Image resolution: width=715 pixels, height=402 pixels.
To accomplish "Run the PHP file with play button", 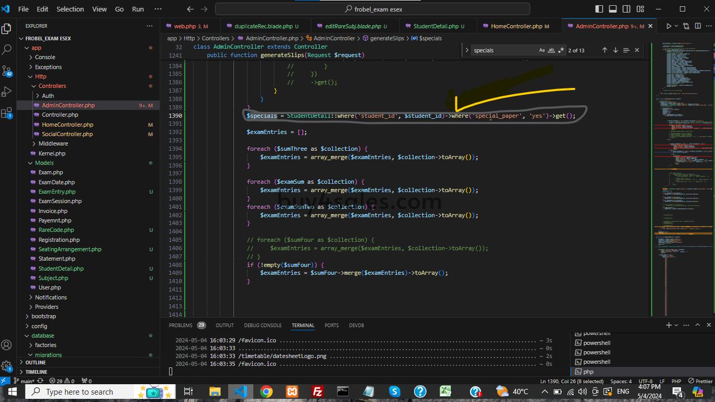I will [x=668, y=26].
